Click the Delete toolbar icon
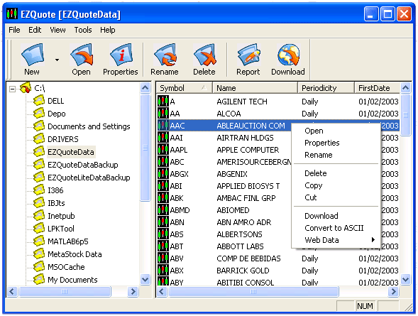The image size is (418, 316). [x=204, y=55]
